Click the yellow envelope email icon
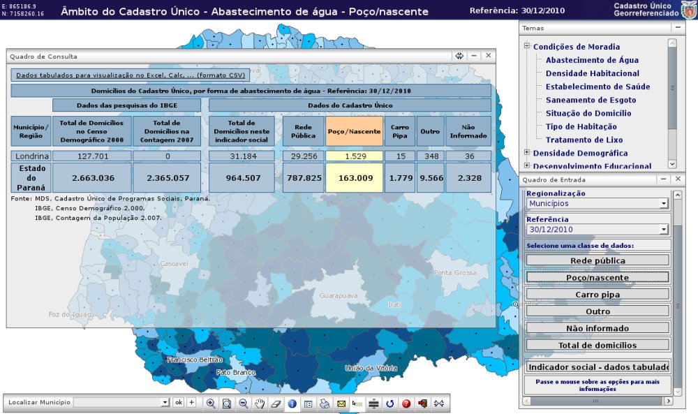698x414 pixels. click(341, 403)
